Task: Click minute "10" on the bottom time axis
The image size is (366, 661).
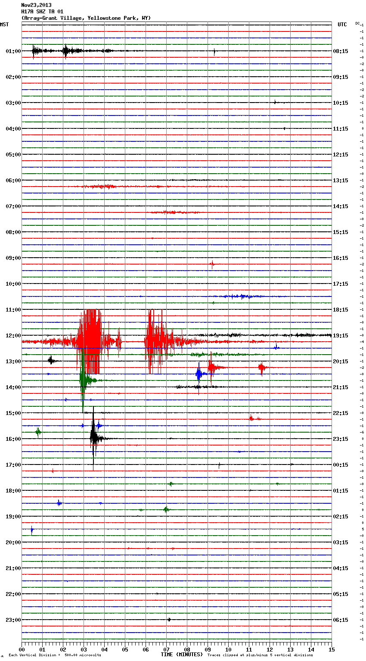Action: click(x=228, y=649)
